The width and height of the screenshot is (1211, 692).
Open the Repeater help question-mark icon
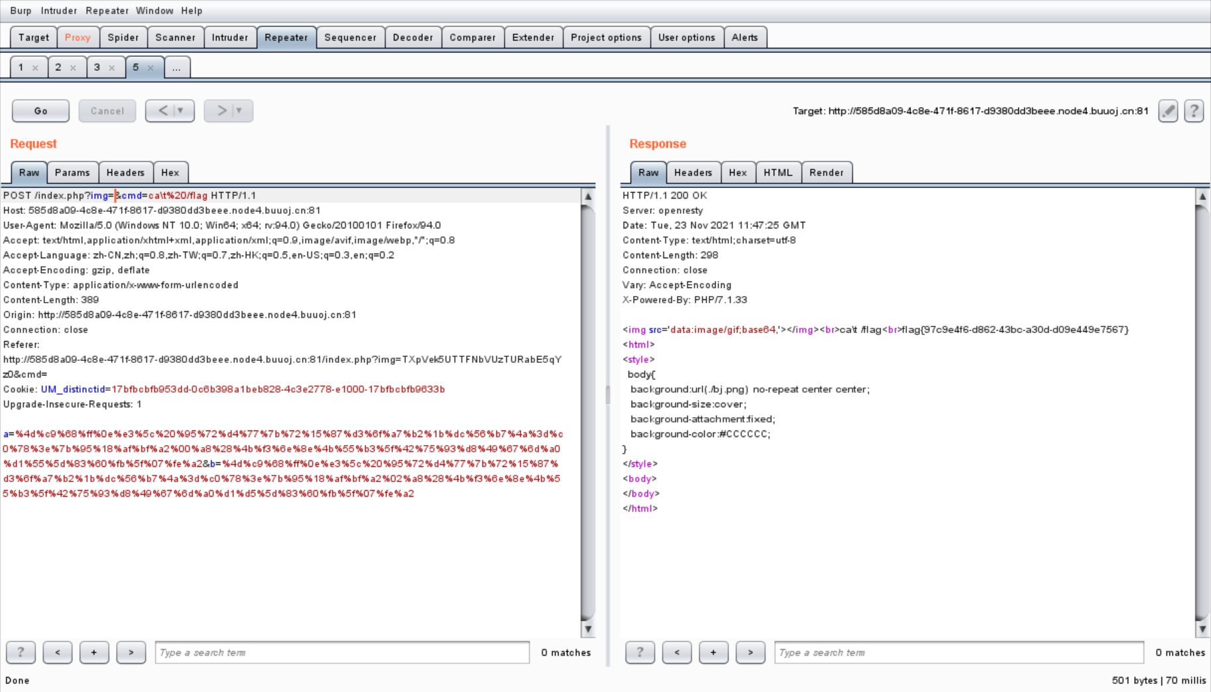click(x=1194, y=111)
